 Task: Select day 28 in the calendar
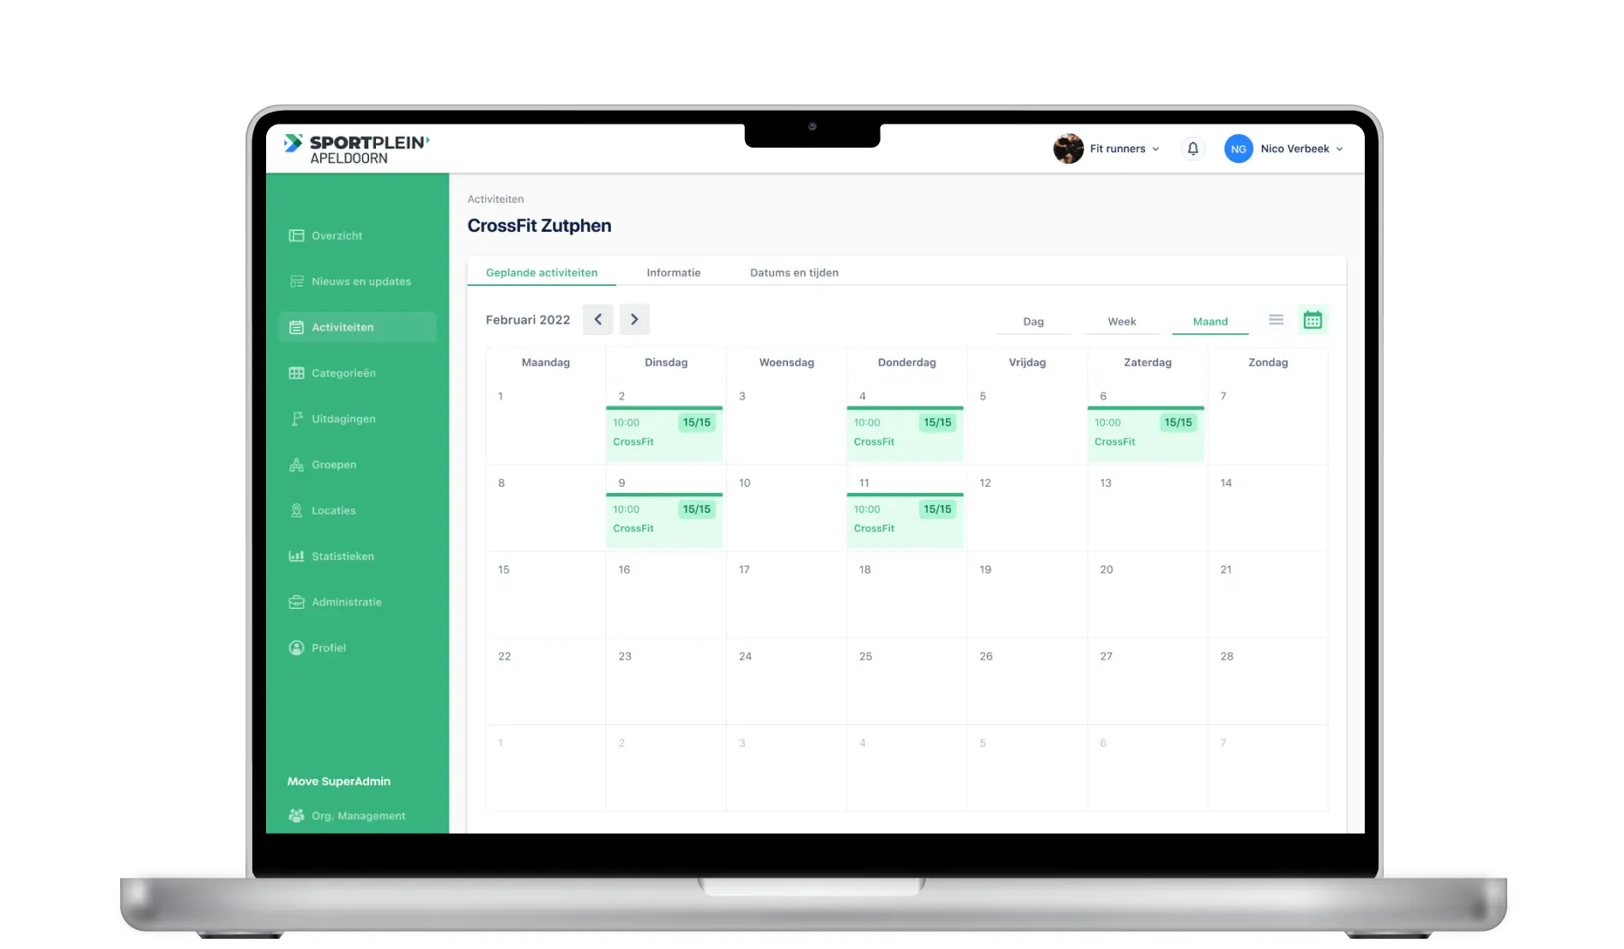1268,681
